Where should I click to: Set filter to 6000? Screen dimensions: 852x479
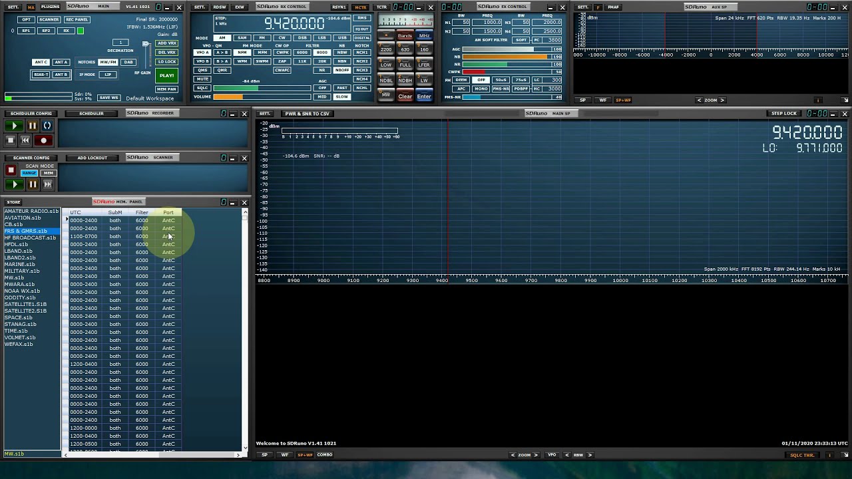click(x=303, y=53)
